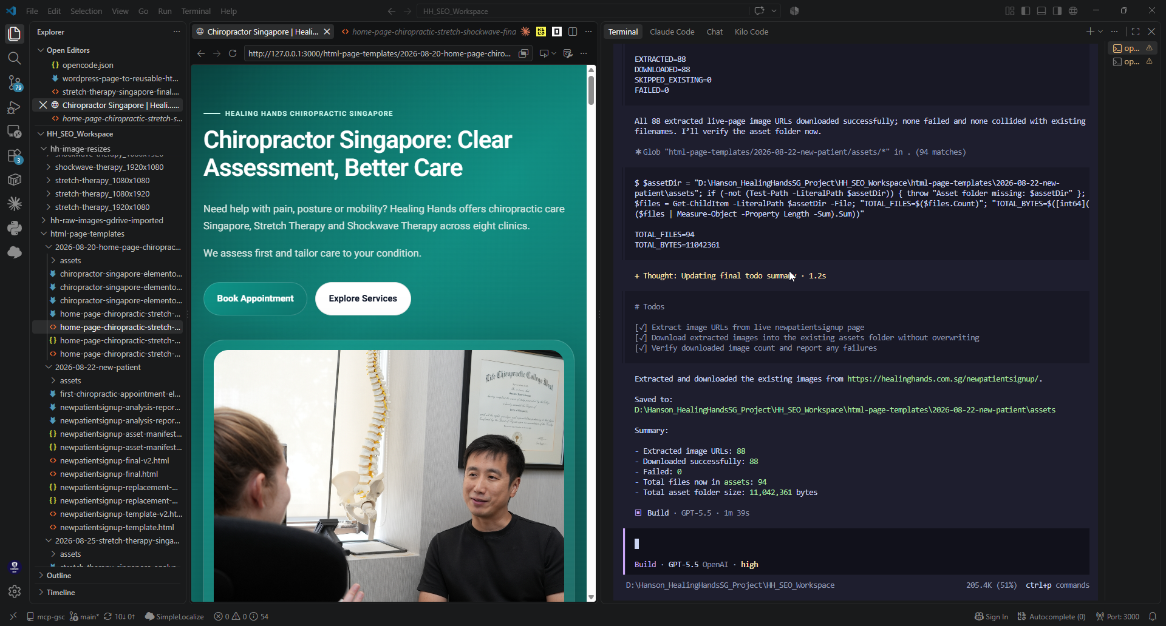The height and width of the screenshot is (626, 1166).
Task: Click the remote window indicator in status bar
Action: coord(13,616)
